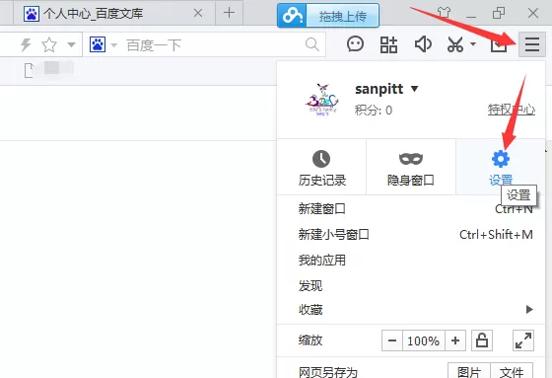Screen dimensions: 552x378
Task: Open the hamburger main menu button
Action: coord(532,44)
